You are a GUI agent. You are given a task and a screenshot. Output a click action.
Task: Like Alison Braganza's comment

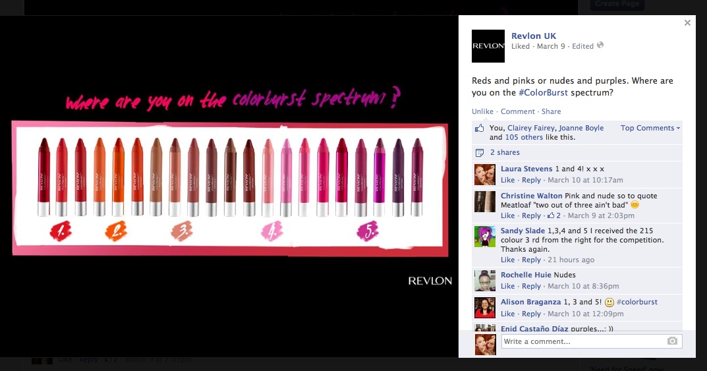click(x=507, y=313)
